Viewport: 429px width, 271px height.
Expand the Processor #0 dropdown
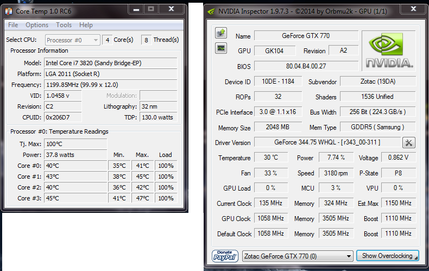pos(73,40)
